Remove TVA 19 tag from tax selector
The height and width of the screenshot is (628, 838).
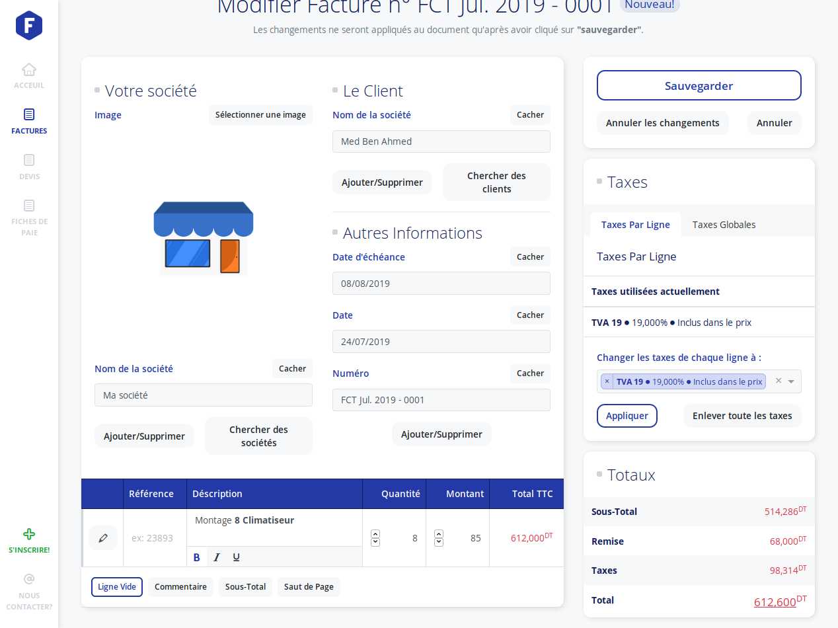click(x=607, y=381)
